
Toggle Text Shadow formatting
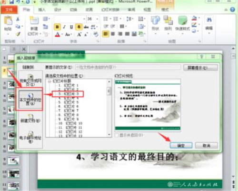[79, 27]
